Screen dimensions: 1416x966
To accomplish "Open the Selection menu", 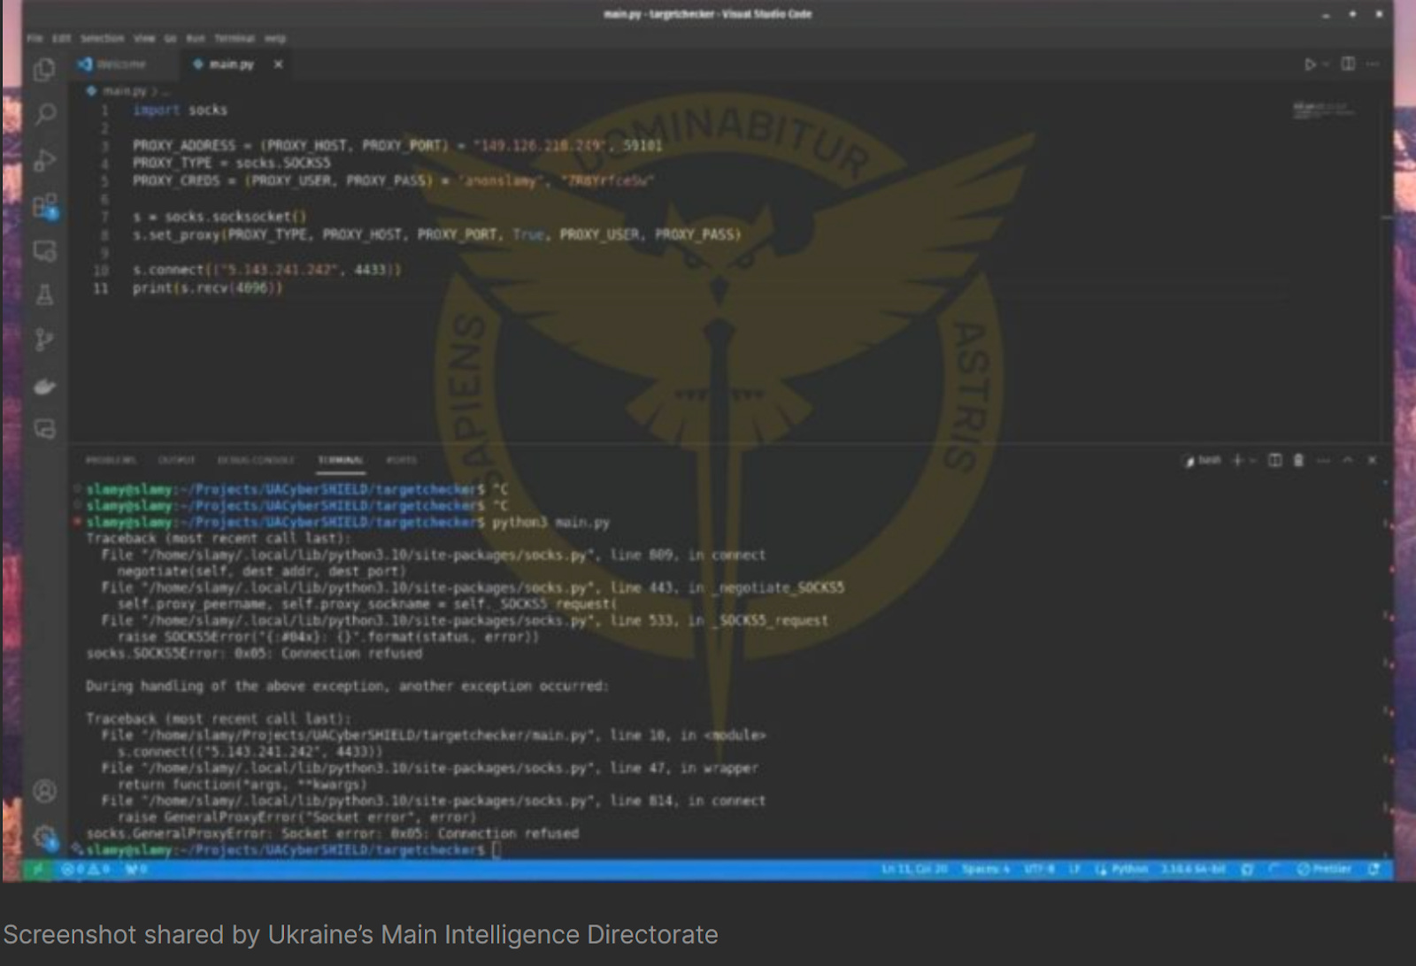I will 103,38.
